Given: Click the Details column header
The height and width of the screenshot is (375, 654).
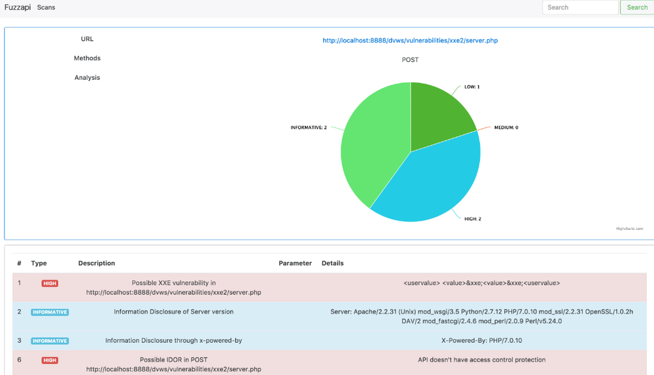Looking at the screenshot, I should (x=332, y=263).
